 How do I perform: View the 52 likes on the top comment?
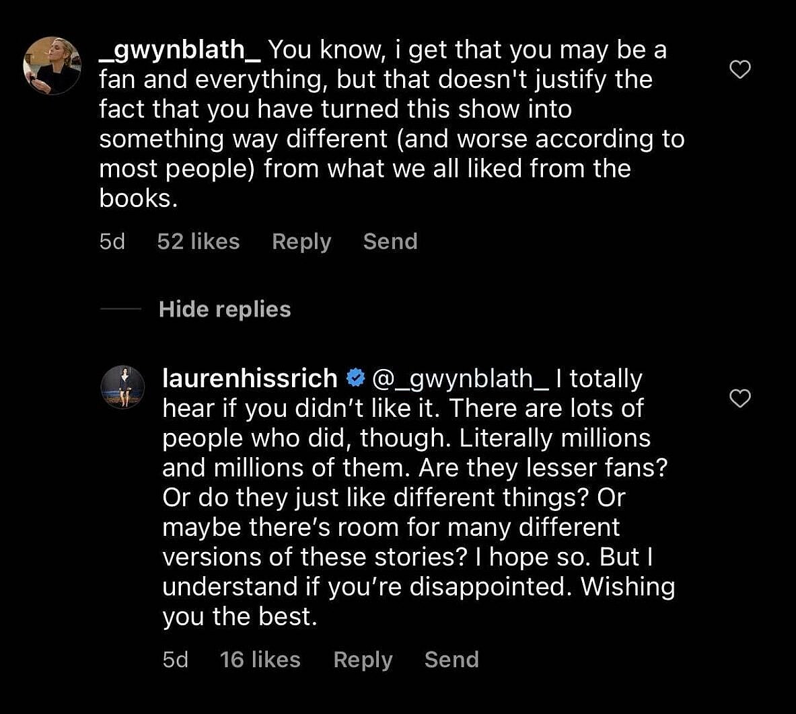tap(198, 241)
